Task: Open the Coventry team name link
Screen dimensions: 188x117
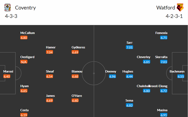Action: (25, 8)
